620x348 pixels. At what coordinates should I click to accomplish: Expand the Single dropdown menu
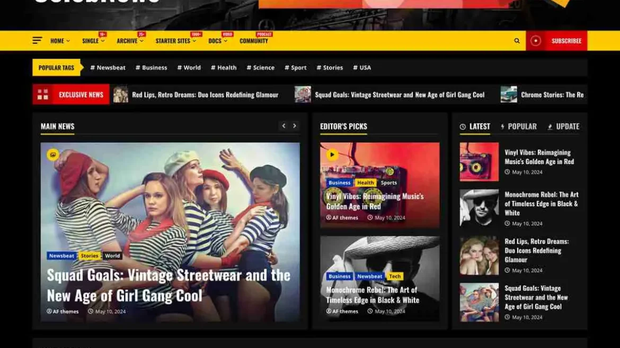(93, 41)
